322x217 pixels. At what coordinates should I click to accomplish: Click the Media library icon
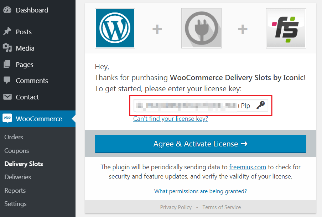[x=7, y=48]
